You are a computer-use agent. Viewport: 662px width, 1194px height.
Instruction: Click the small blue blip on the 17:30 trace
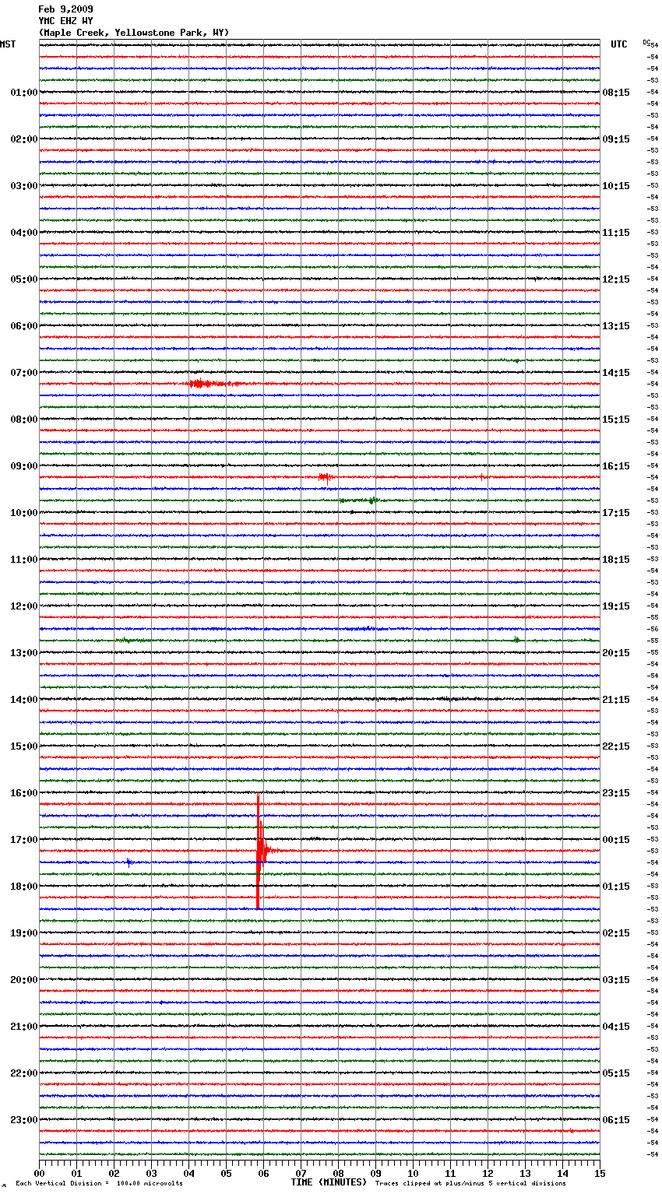(129, 862)
